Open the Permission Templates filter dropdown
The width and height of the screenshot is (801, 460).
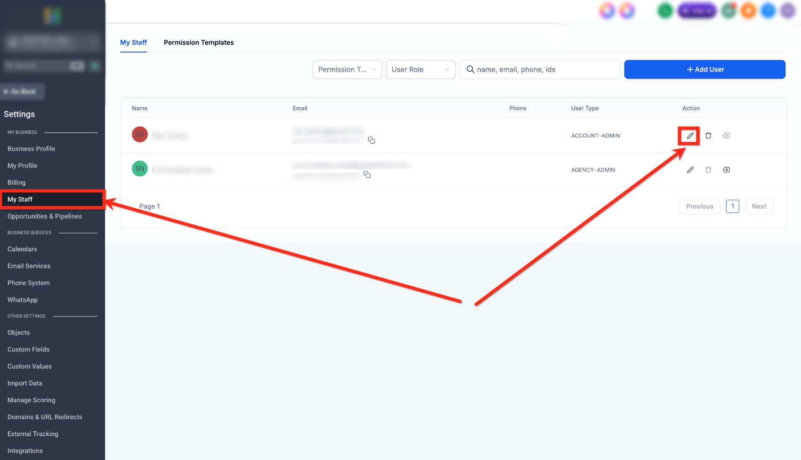pos(347,69)
